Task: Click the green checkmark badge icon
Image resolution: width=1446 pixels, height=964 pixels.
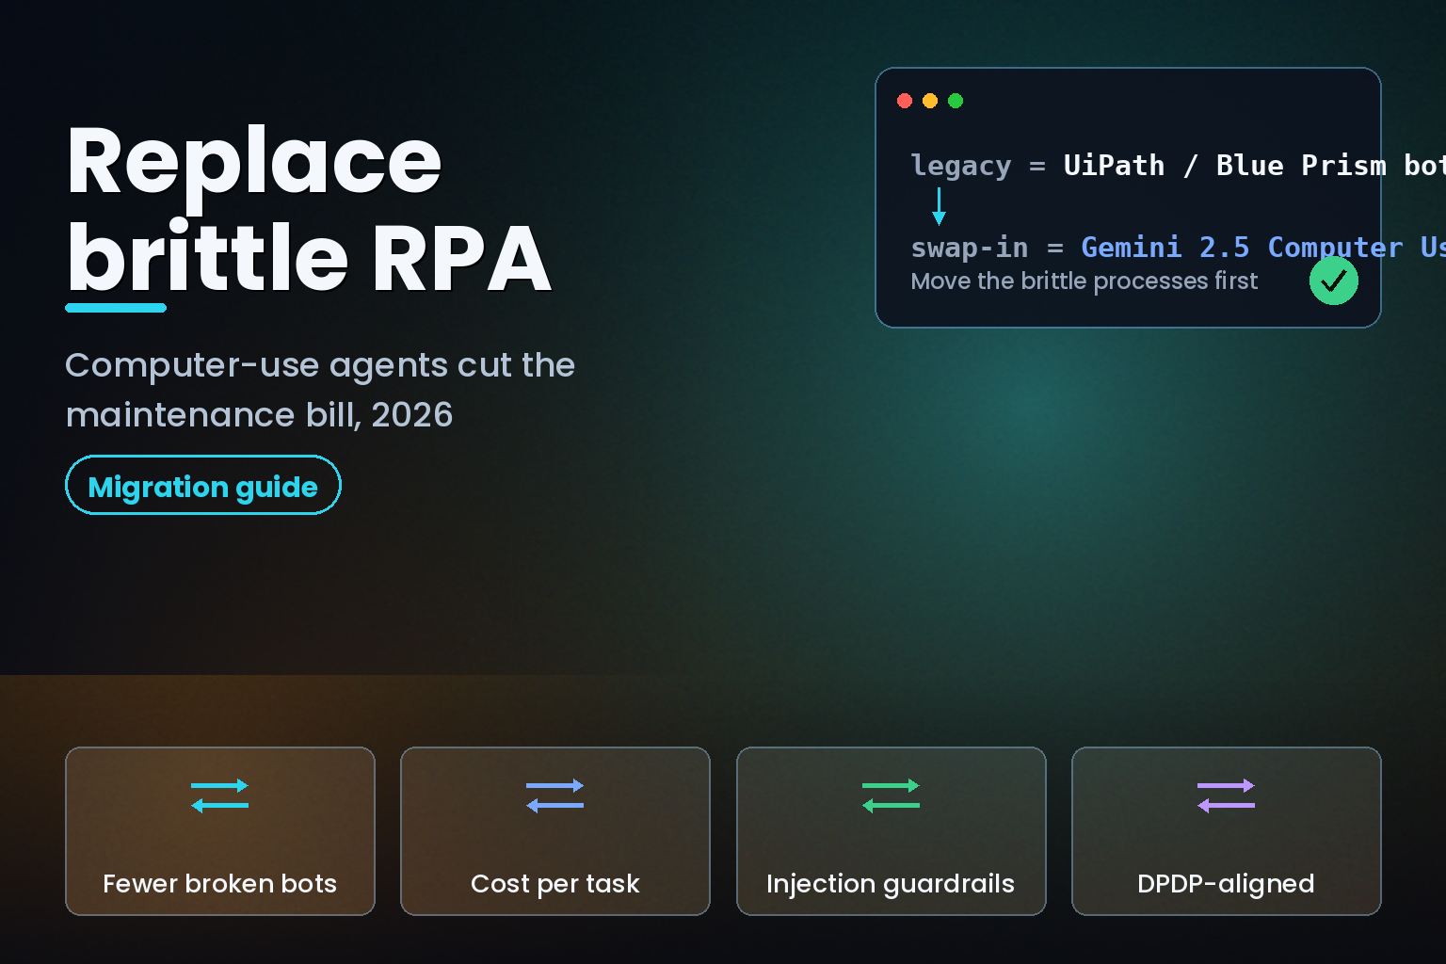Action: point(1334,281)
